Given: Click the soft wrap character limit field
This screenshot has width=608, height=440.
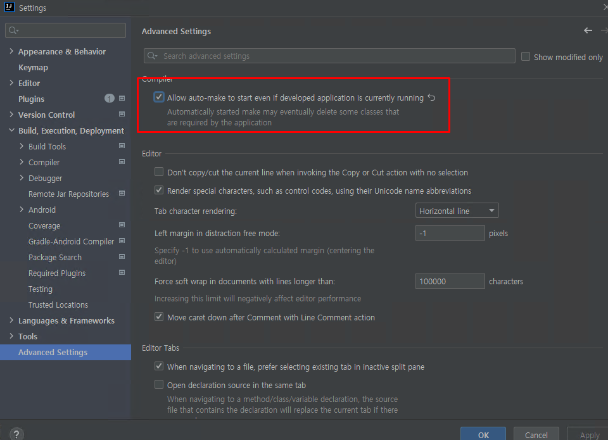Looking at the screenshot, I should (x=450, y=280).
